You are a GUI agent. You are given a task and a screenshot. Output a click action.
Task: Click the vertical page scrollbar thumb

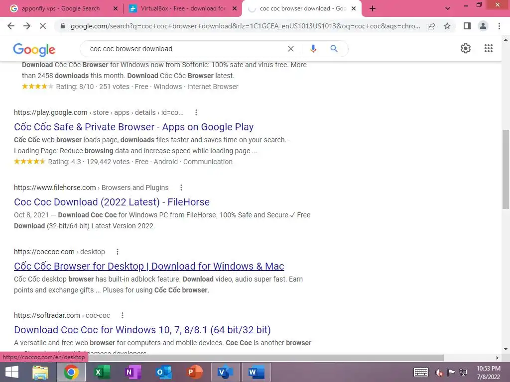506,169
